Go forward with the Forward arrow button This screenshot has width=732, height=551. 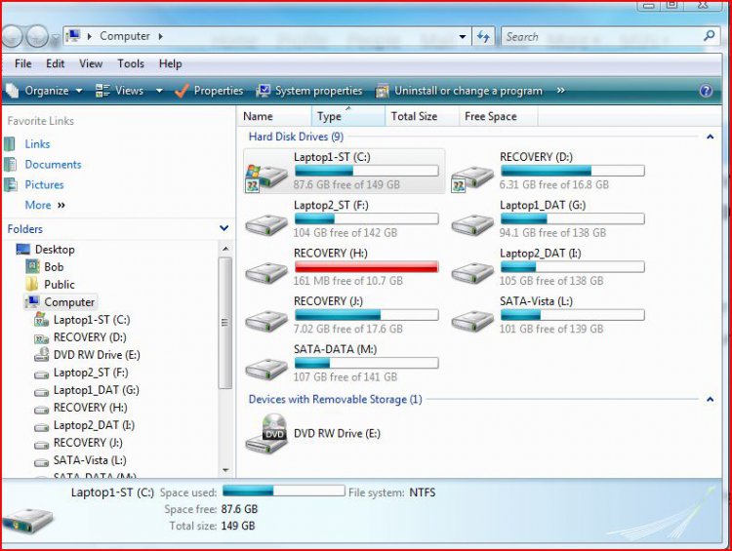pos(36,36)
